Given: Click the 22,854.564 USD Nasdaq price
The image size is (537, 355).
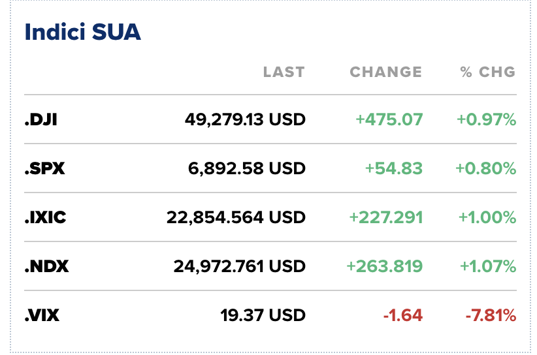Looking at the screenshot, I should tap(236, 217).
